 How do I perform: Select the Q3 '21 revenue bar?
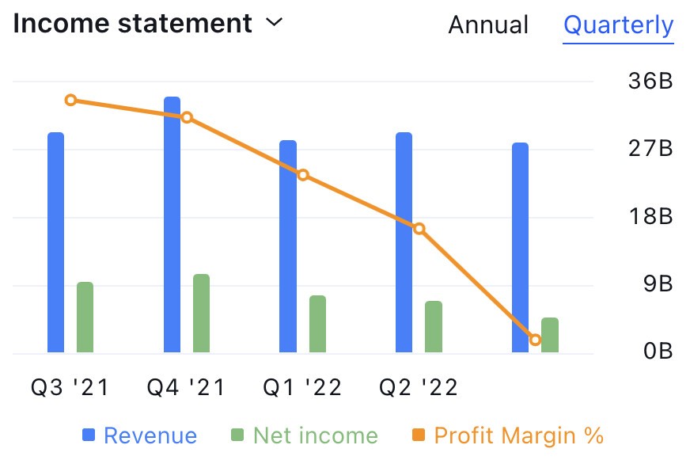point(56,242)
